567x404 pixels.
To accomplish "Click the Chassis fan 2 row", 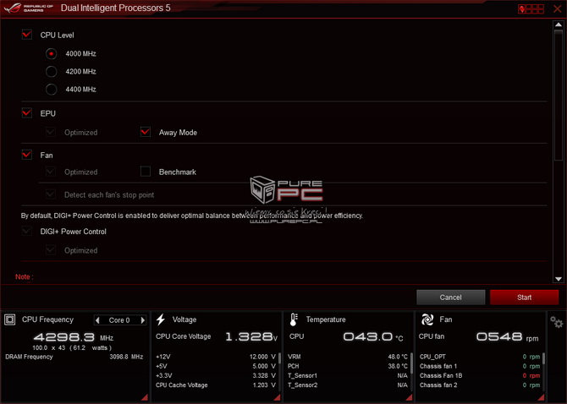I will [x=480, y=385].
